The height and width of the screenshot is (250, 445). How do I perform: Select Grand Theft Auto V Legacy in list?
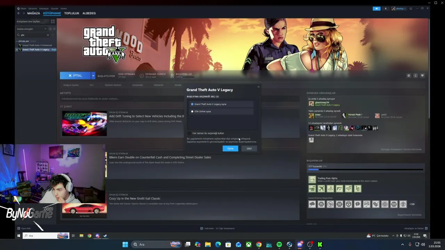(36, 50)
